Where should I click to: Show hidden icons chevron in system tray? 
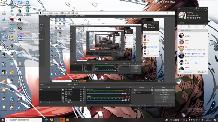point(181,120)
